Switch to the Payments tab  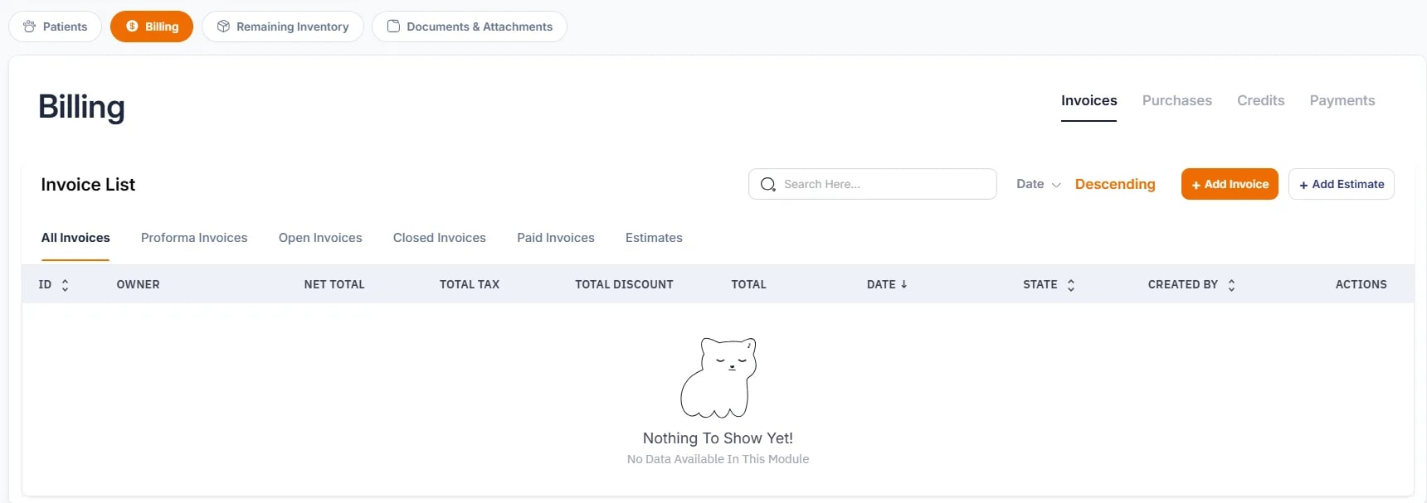pyautogui.click(x=1342, y=100)
